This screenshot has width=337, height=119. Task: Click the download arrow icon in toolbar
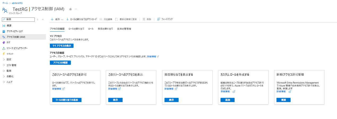(x=67, y=19)
